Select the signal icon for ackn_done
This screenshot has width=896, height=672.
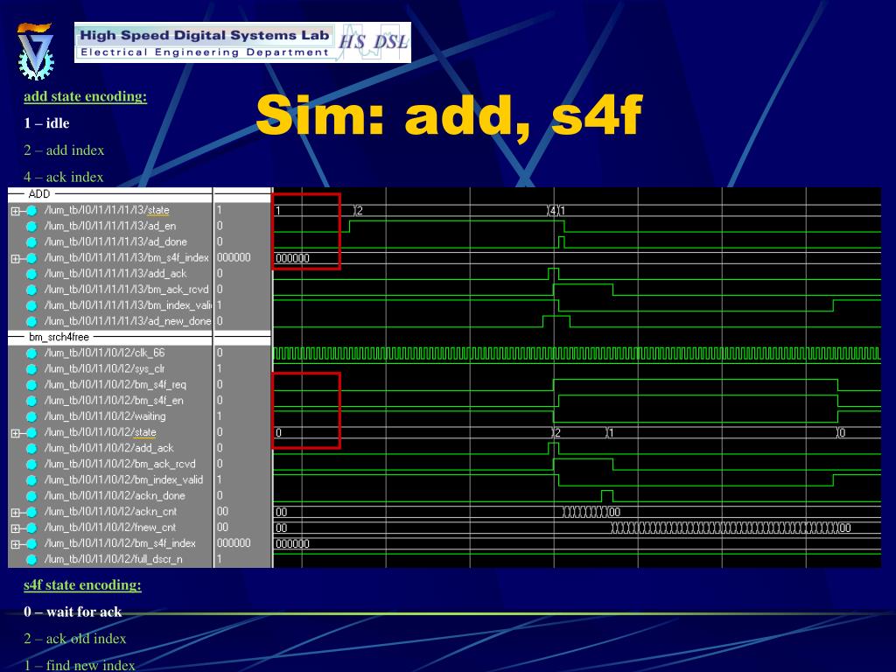(31, 496)
